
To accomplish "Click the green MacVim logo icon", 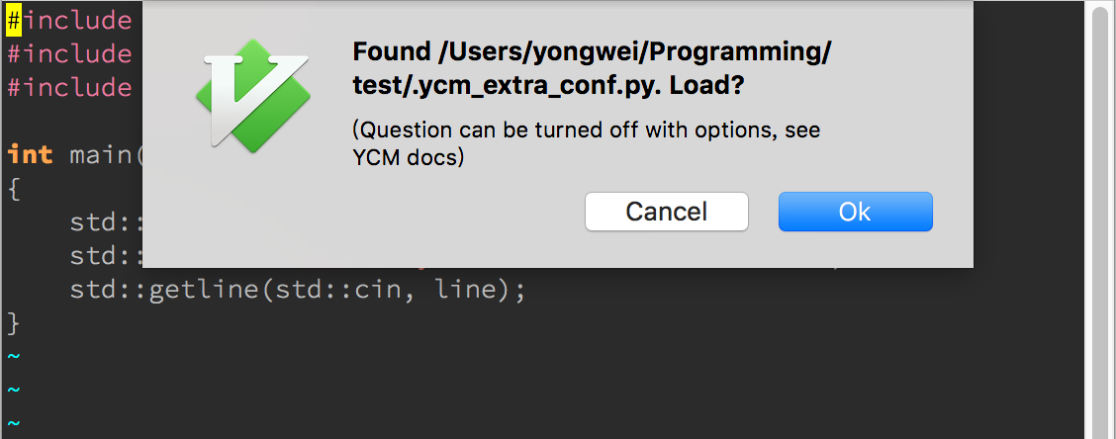I will coord(252,95).
